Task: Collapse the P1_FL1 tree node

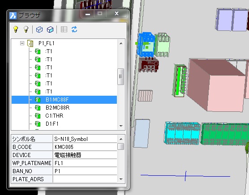Action: [x=22, y=43]
